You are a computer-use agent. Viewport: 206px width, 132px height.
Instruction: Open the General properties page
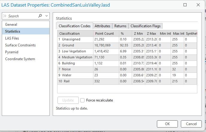pyautogui.click(x=11, y=25)
